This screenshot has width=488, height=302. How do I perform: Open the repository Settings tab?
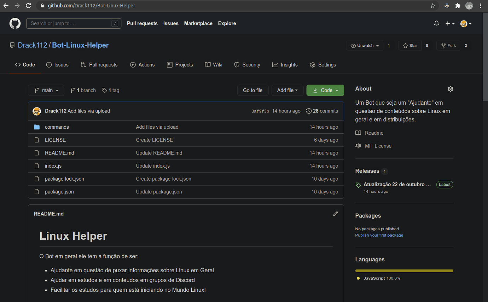[x=323, y=65]
